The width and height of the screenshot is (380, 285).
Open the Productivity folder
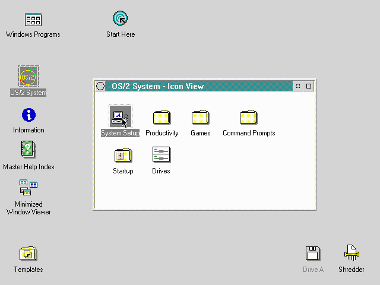click(x=161, y=117)
